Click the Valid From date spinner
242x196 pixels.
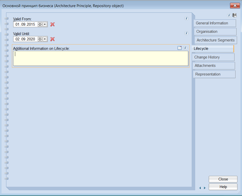tap(40, 24)
